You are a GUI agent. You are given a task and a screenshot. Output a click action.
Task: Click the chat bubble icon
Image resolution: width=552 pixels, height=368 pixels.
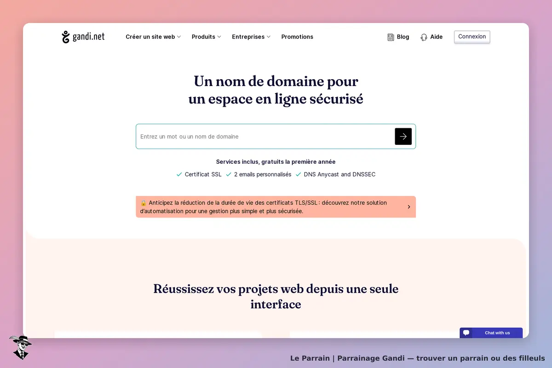click(x=466, y=333)
